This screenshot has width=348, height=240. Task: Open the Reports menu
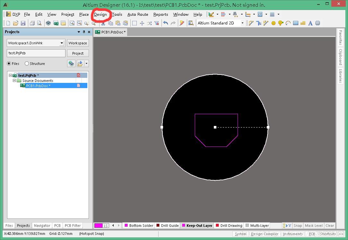tap(161, 14)
